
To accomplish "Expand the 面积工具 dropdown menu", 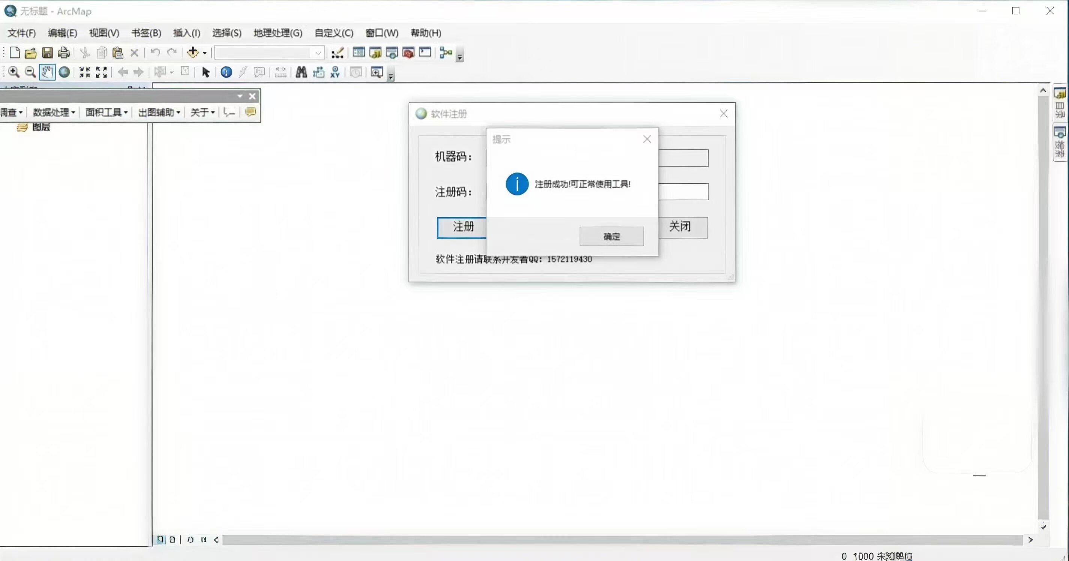I will tap(107, 112).
